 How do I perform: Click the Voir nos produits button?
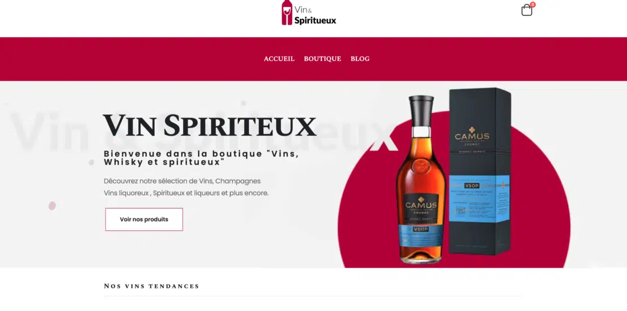(144, 219)
